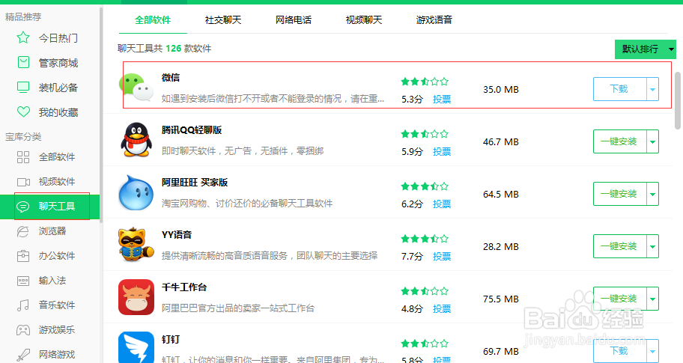Click the 腾讯QQ轻聊版 title text
Screen dimensions: 683x363
(192, 129)
